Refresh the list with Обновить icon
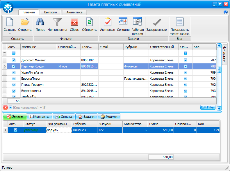This screenshot has height=171, width=230. point(89,22)
